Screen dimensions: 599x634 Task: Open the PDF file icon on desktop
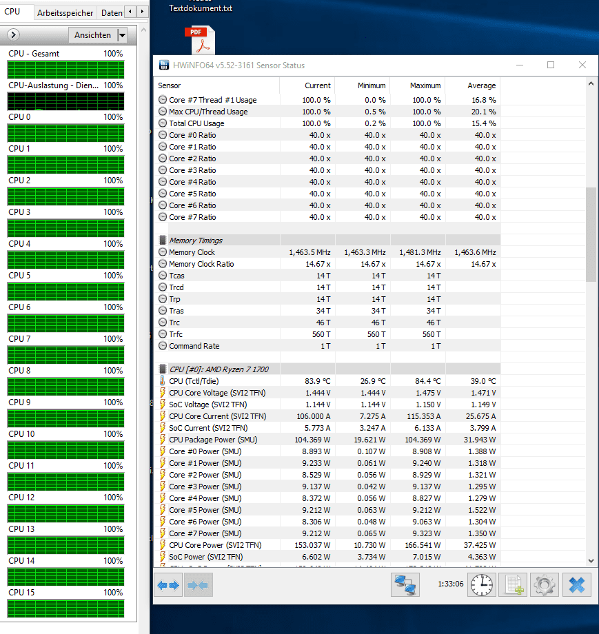pyautogui.click(x=200, y=40)
